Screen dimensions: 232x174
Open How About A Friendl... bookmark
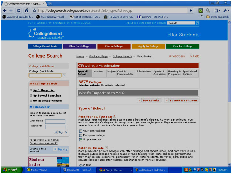pyautogui.click(x=51, y=17)
